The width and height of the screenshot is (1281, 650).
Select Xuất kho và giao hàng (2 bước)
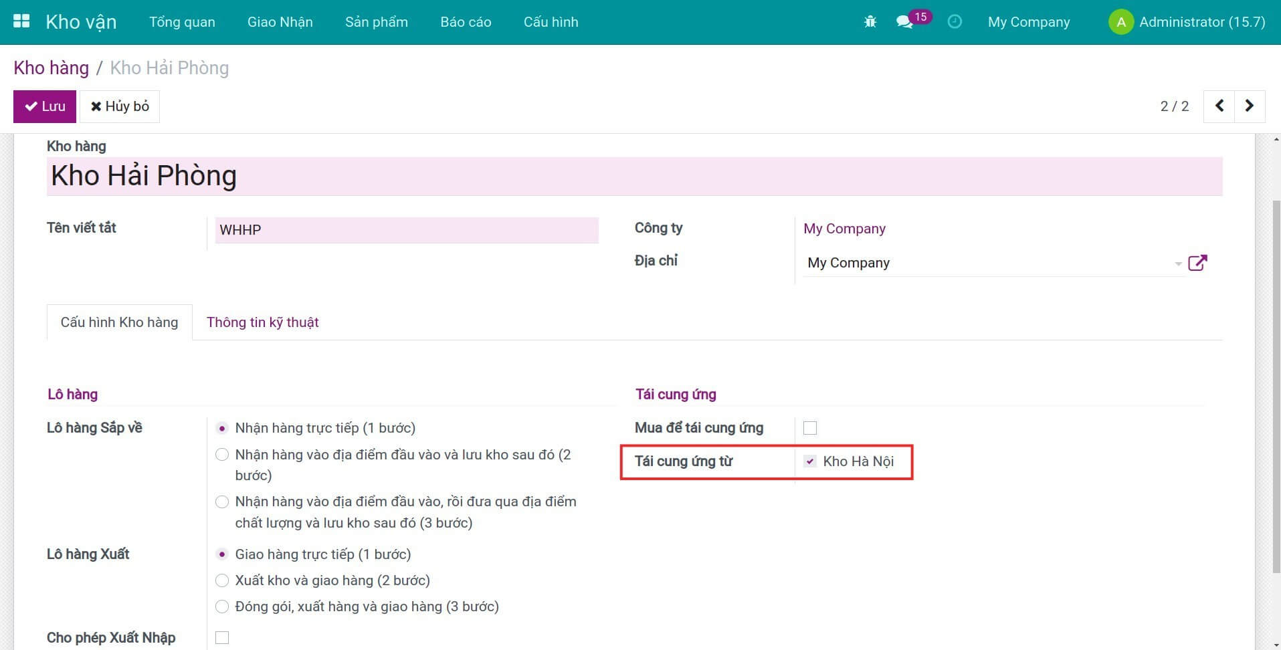tap(222, 580)
